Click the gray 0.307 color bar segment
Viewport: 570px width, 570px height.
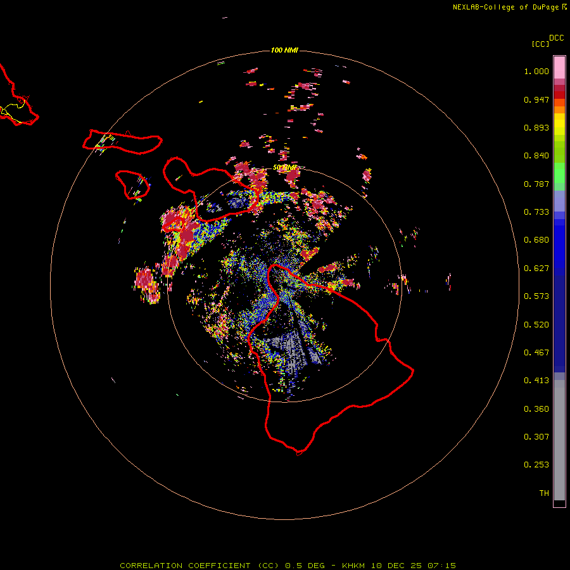pos(559,437)
